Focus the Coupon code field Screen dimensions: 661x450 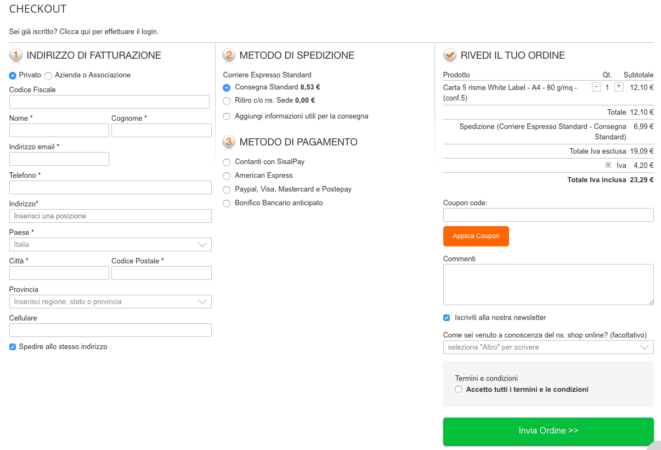click(549, 215)
